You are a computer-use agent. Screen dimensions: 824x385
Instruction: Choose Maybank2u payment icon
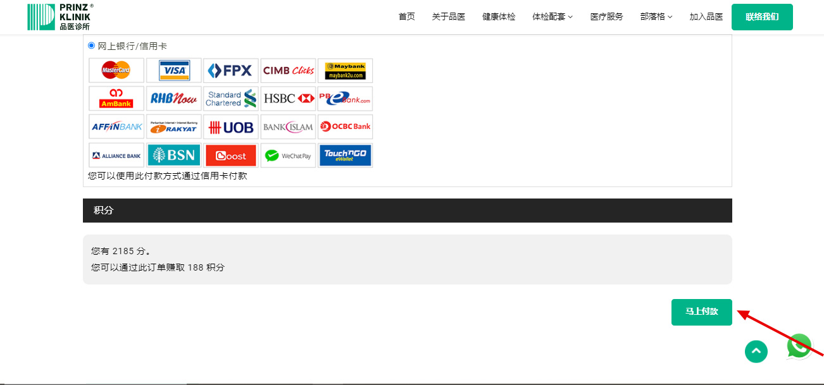pos(345,70)
